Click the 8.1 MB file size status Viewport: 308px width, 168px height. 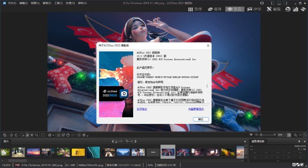70,165
